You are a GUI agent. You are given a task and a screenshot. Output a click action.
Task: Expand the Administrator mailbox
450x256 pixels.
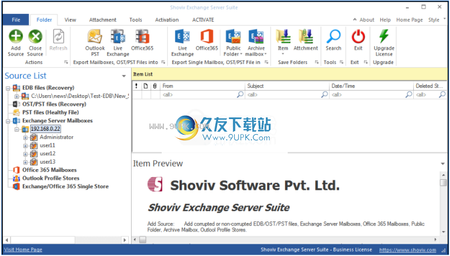click(x=26, y=137)
